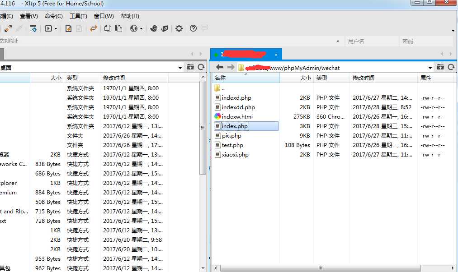Click the copy documents toolbar icon
Screen dimensions: 458x272
tap(108, 28)
